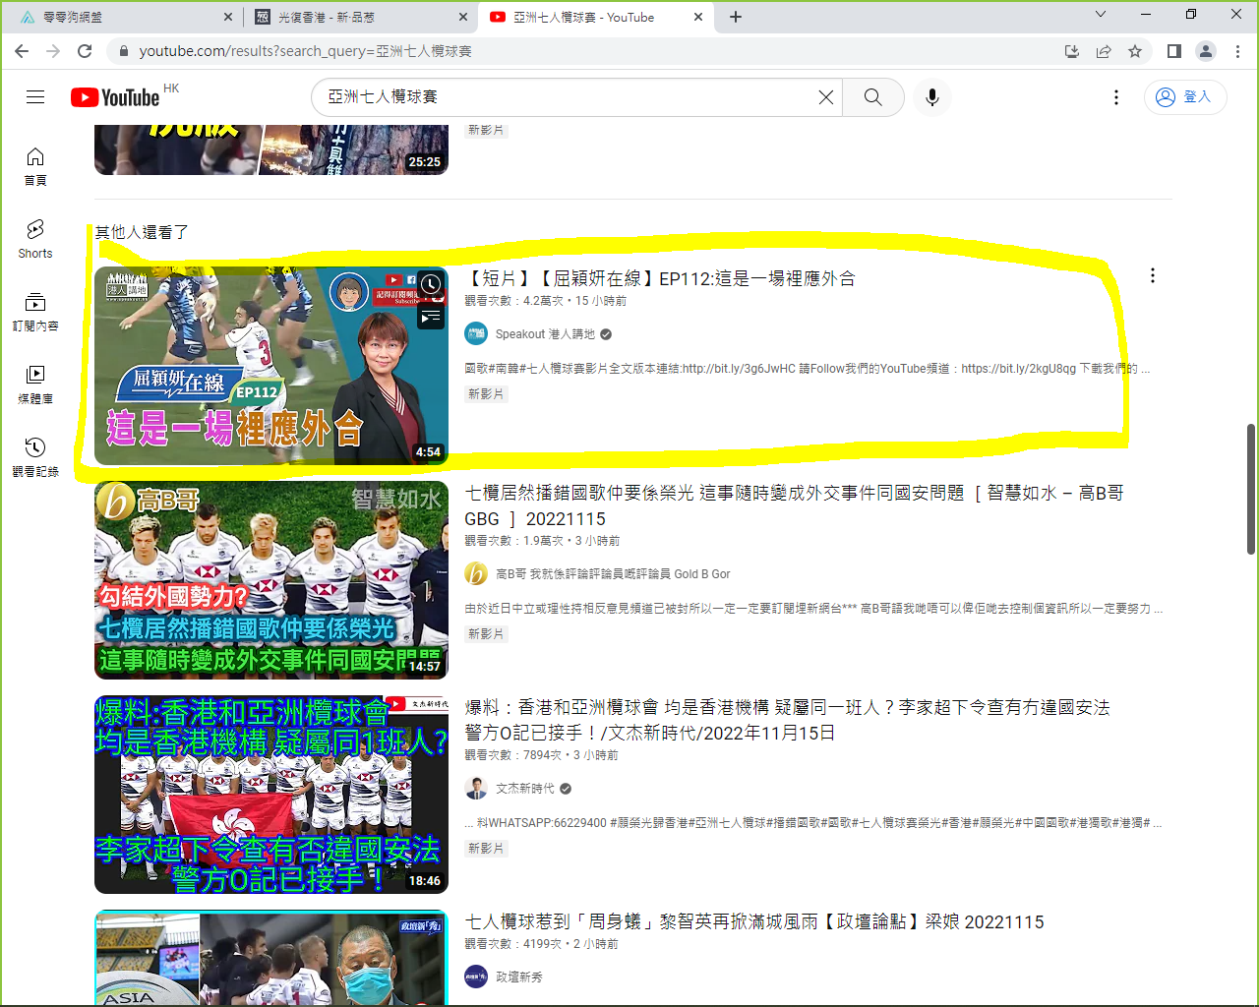Play EP112 這是一場裡應外合 thumbnail
This screenshot has height=1007, width=1259.
pyautogui.click(x=271, y=366)
